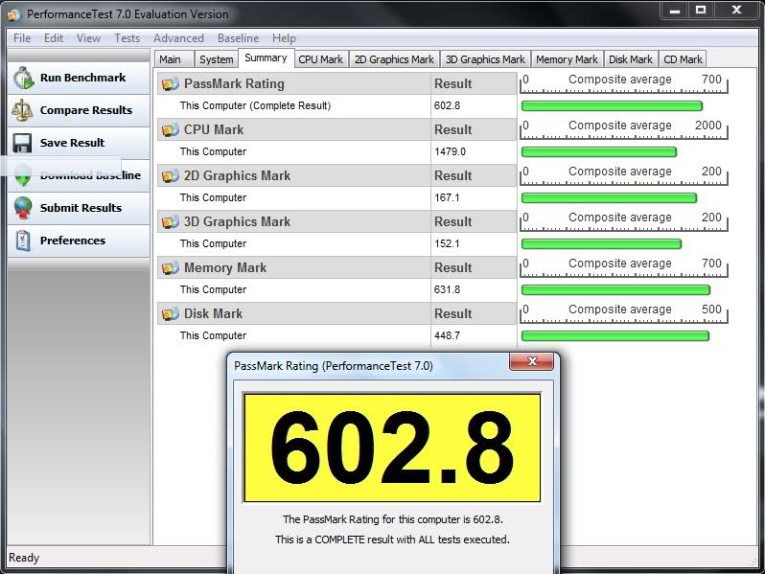Click the 1479.0 CPU result value
The image size is (765, 574).
pos(450,151)
